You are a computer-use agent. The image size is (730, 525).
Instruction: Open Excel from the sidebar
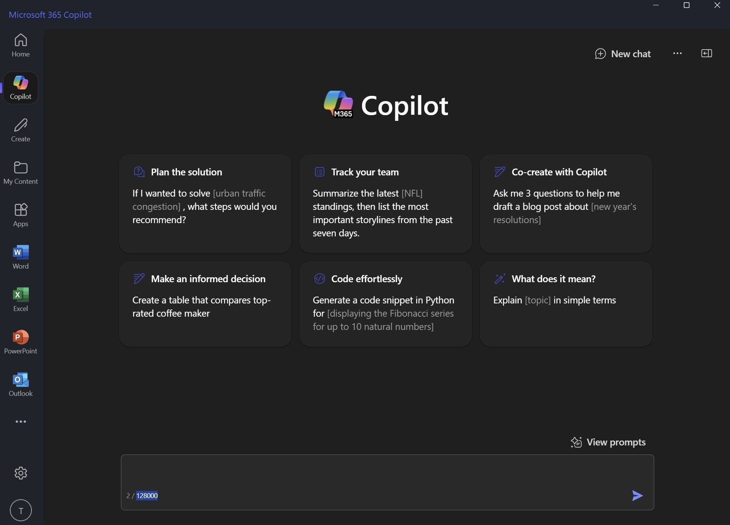tap(20, 299)
